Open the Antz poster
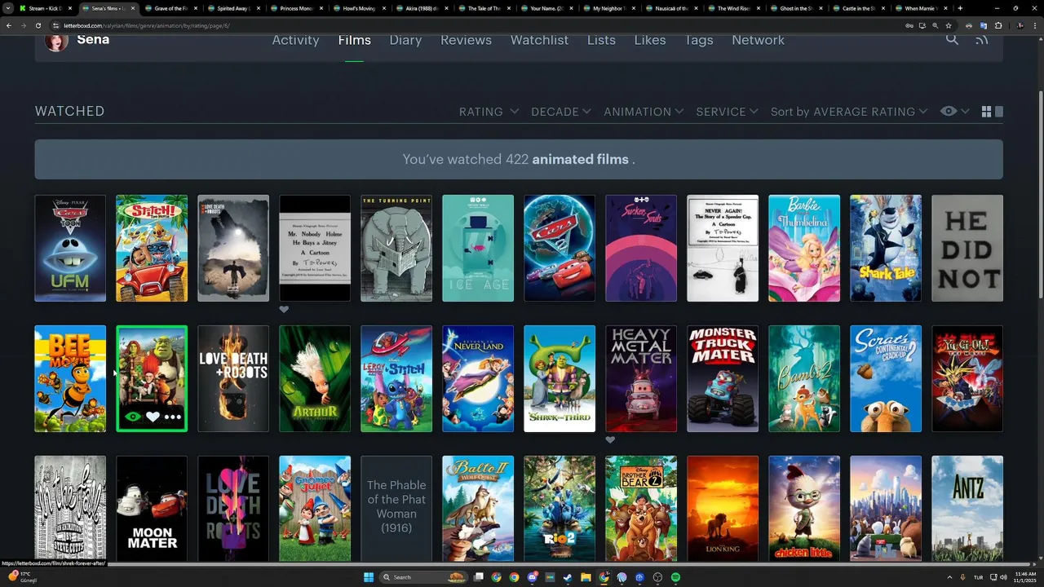Screen dimensions: 1044x587 [967, 509]
